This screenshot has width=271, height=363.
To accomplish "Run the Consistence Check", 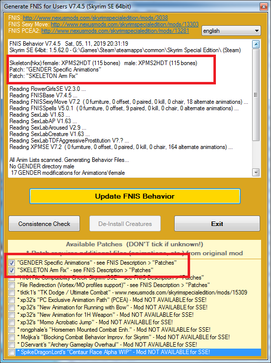I will pyautogui.click(x=44, y=223).
